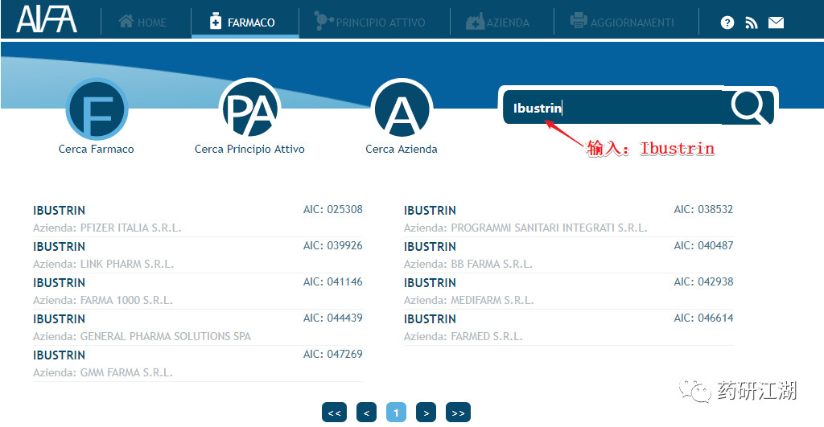
Task: Open the PRINCIPIO ATTIVO menu tab
Action: pyautogui.click(x=370, y=22)
